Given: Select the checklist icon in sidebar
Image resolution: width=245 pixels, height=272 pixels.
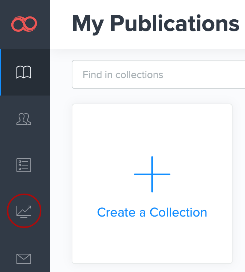Looking at the screenshot, I should (24, 165).
